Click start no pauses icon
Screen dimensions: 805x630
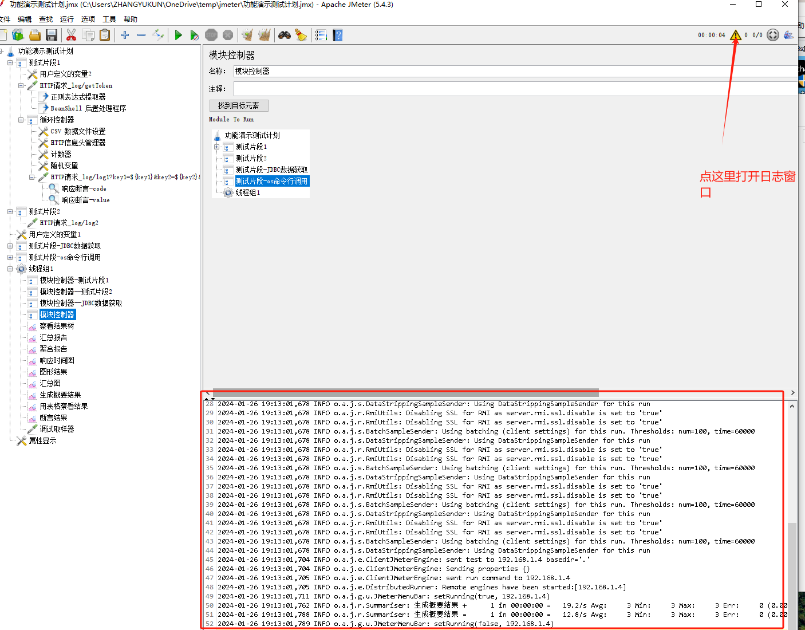pos(195,36)
